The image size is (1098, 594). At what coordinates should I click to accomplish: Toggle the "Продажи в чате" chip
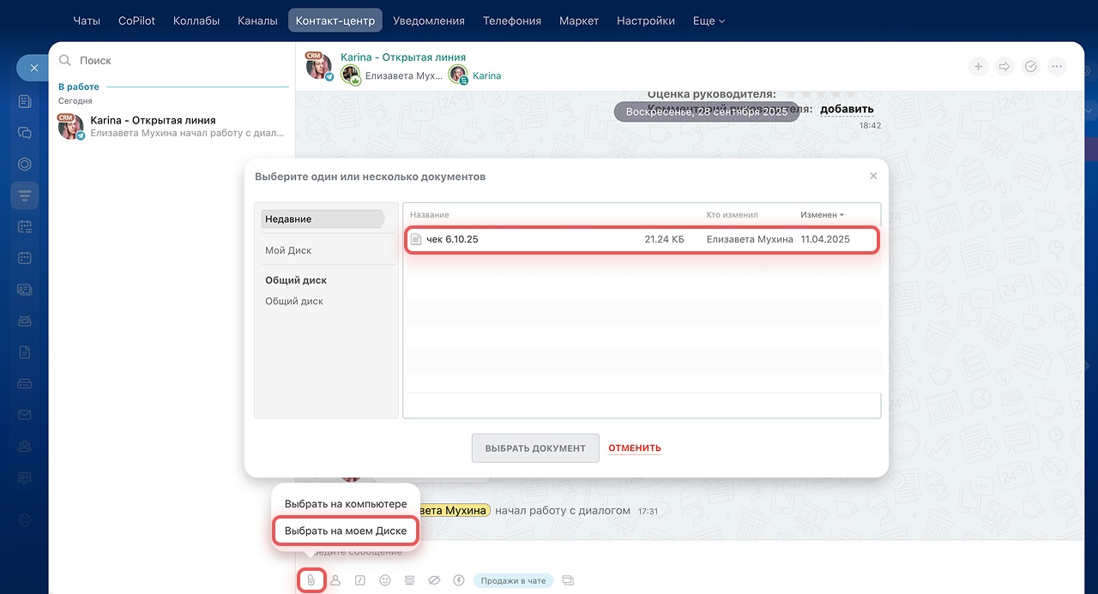point(513,580)
